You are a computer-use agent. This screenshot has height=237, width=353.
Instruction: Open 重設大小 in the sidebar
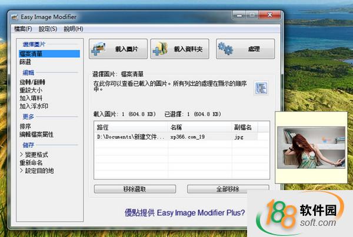pos(31,90)
